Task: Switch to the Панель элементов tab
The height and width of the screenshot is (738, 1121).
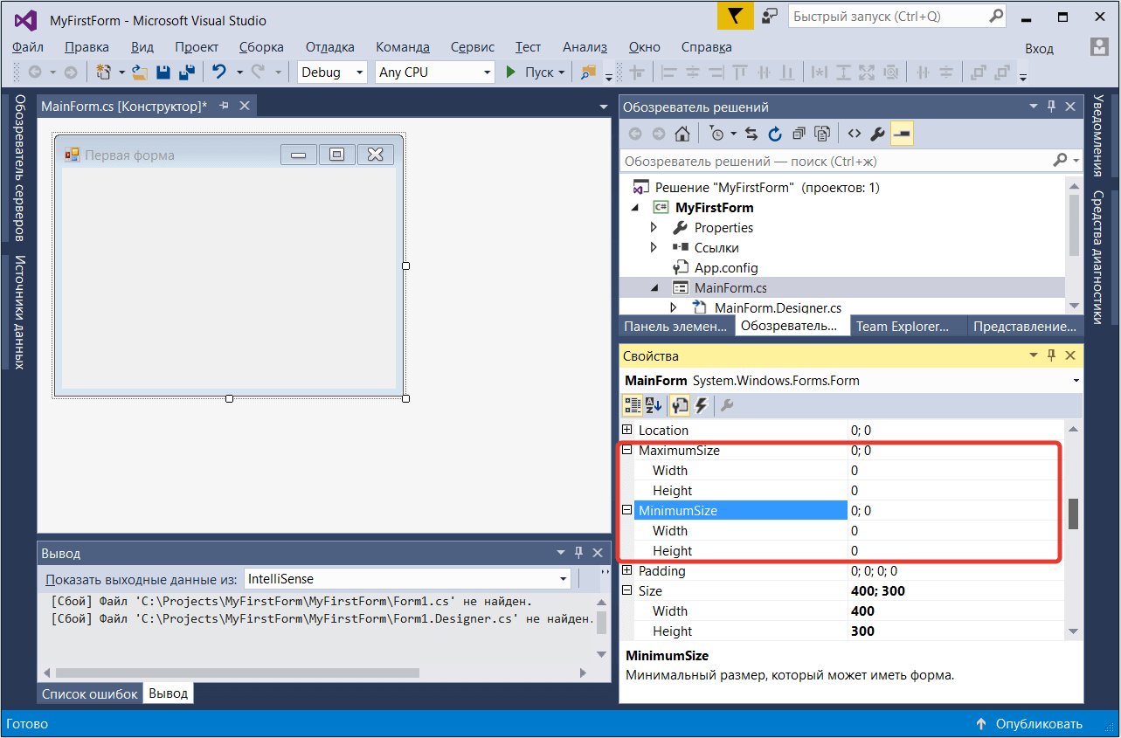Action: pyautogui.click(x=675, y=327)
